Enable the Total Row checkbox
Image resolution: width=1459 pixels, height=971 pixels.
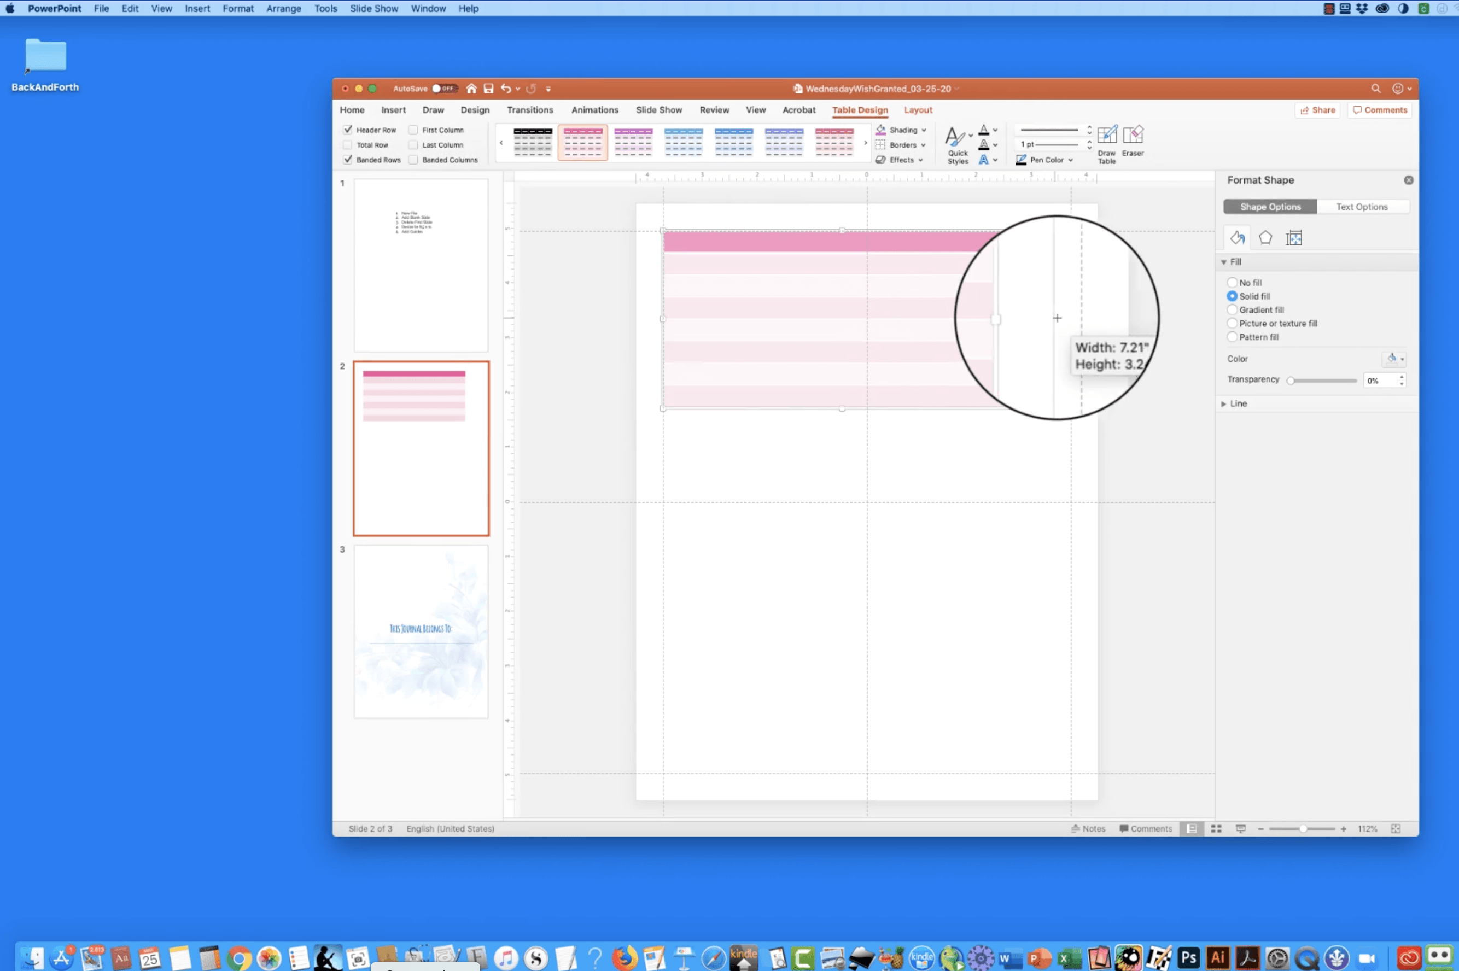(348, 144)
